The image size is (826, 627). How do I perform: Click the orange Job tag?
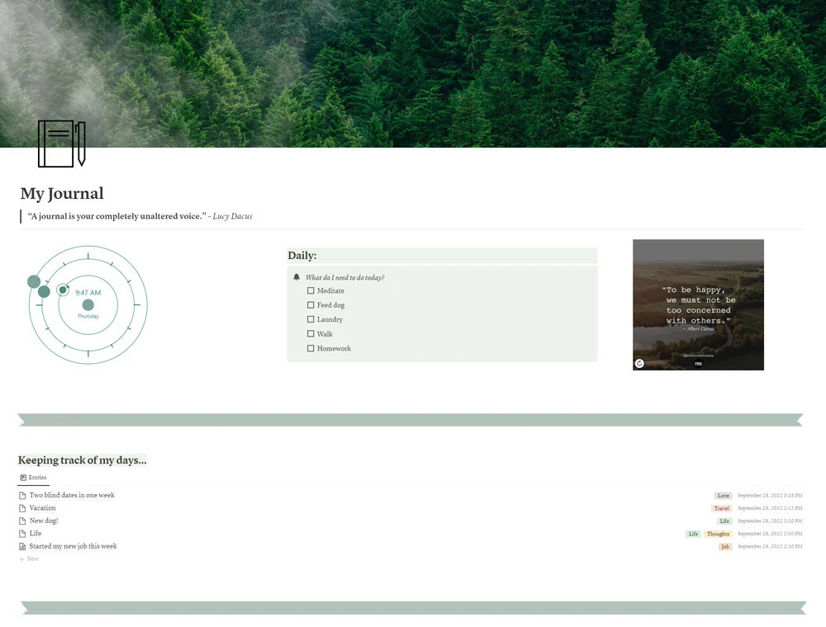(x=724, y=546)
